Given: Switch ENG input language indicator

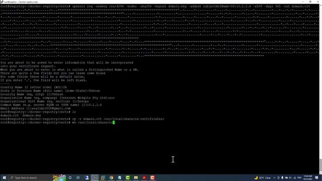Looking at the screenshot, I should tap(299, 177).
